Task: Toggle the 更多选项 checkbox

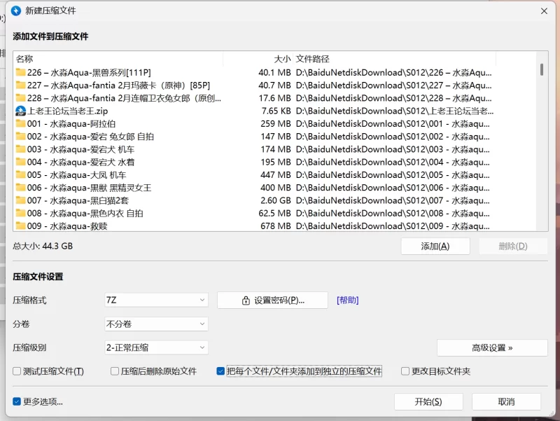Action: click(17, 402)
